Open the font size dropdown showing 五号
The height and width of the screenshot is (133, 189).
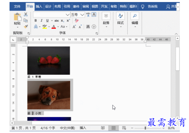pyautogui.click(x=78, y=15)
